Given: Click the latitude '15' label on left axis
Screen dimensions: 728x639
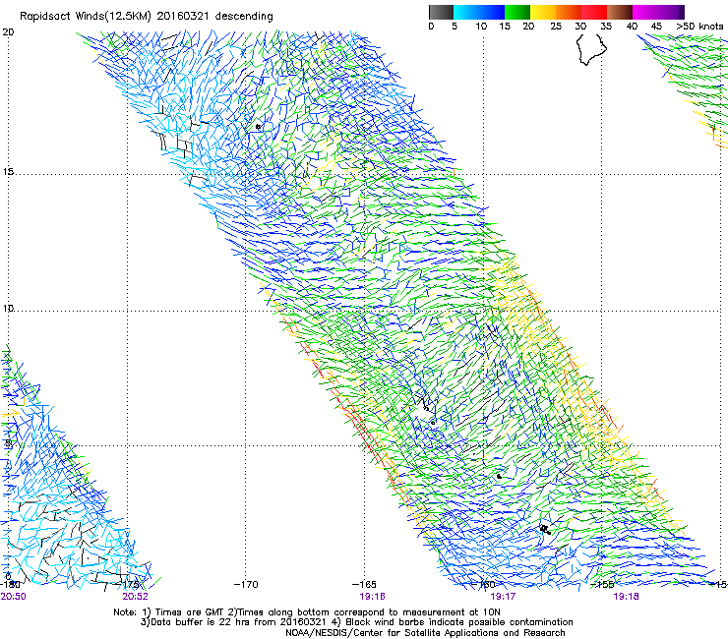Looking at the screenshot, I should pos(8,172).
